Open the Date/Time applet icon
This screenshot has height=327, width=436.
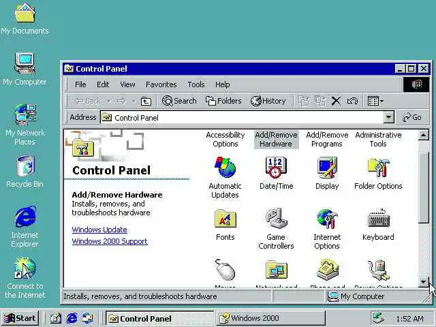[x=276, y=168]
